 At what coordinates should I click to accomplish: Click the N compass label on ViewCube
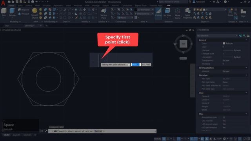[x=183, y=36]
